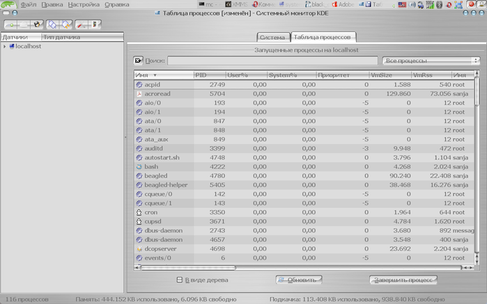Click the vertical scrollbar thumb of process table
This screenshot has height=304, width=487.
point(477,92)
